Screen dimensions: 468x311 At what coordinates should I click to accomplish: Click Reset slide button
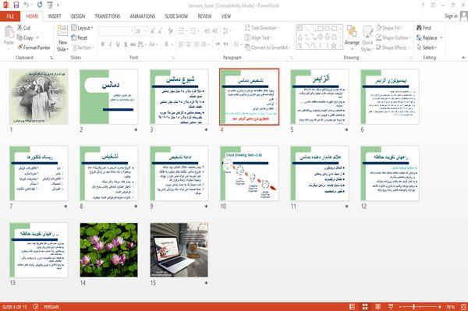pyautogui.click(x=80, y=37)
